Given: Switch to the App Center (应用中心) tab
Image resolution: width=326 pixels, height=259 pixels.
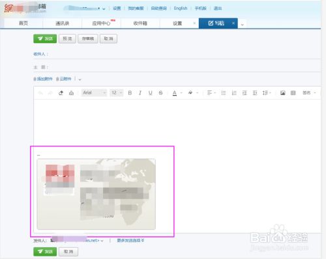Looking at the screenshot, I should point(101,23).
